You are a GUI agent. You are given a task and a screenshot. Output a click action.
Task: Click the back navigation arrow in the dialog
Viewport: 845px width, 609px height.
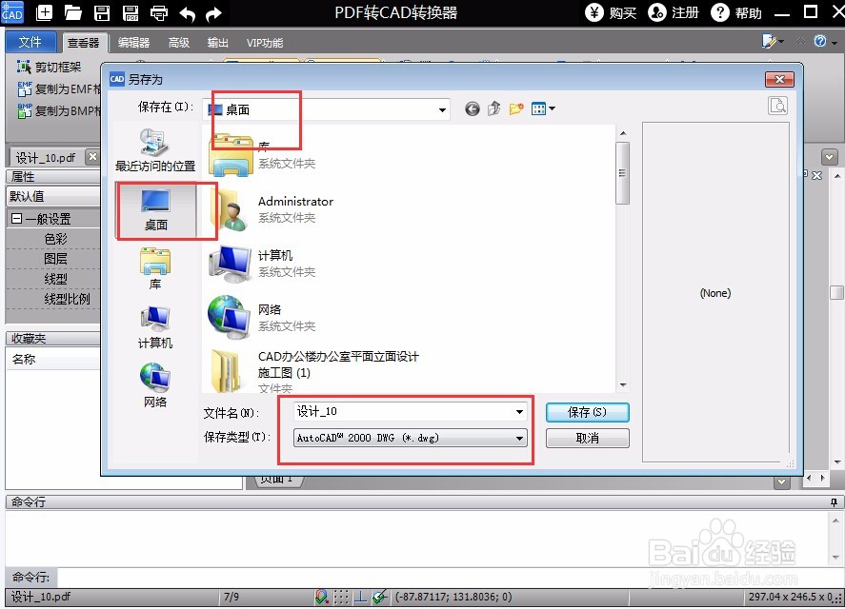[472, 108]
